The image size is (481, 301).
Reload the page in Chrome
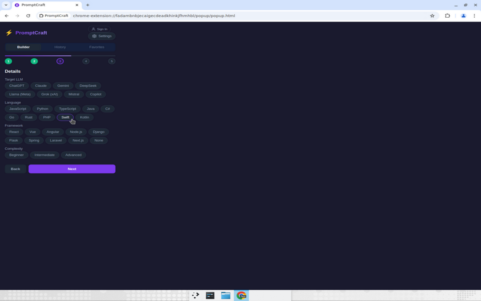point(28,16)
